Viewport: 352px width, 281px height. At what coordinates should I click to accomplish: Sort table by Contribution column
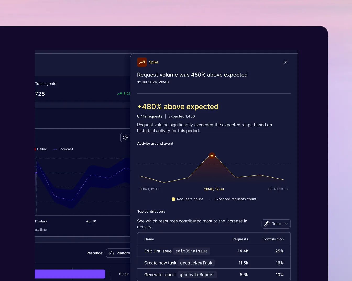coord(273,239)
